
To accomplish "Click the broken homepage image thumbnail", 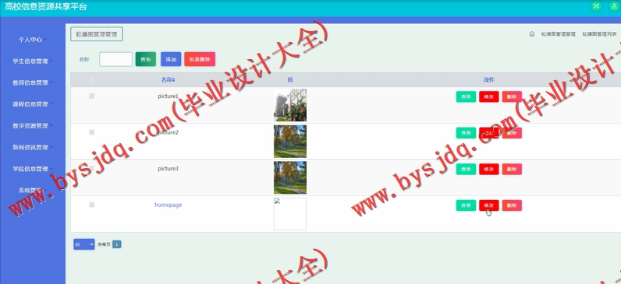I will point(290,214).
